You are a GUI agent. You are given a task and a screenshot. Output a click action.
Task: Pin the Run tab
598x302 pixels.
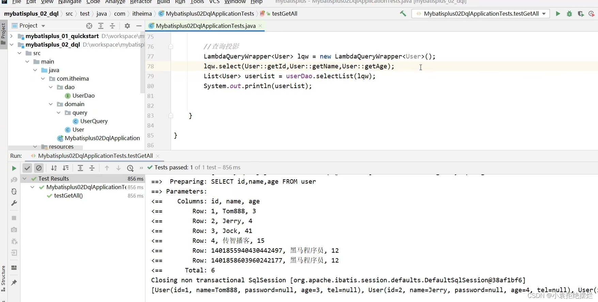(x=14, y=283)
